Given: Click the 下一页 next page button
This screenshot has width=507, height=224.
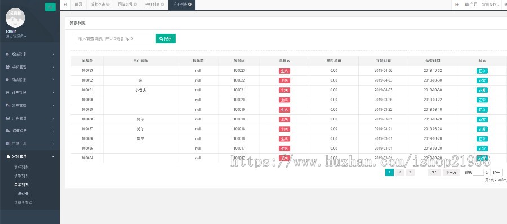Looking at the screenshot, I should (451, 173).
